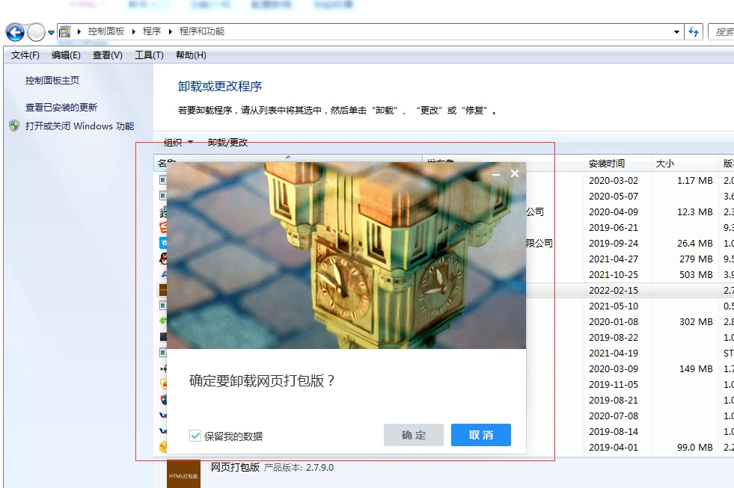Click the 149 MB size cell
Viewport: 734px width, 488px height.
(x=696, y=369)
